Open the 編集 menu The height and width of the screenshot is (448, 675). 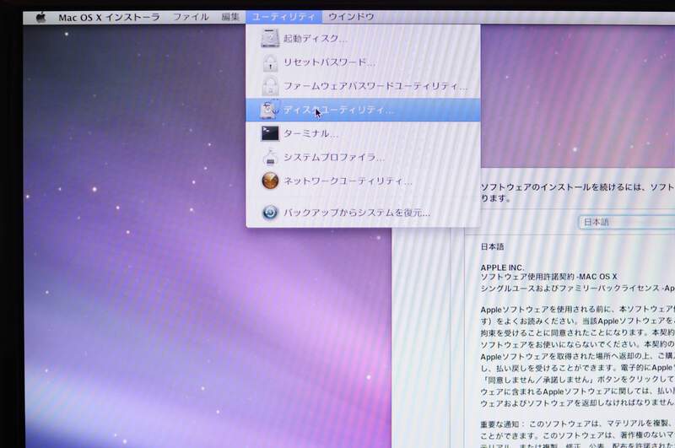pyautogui.click(x=230, y=17)
